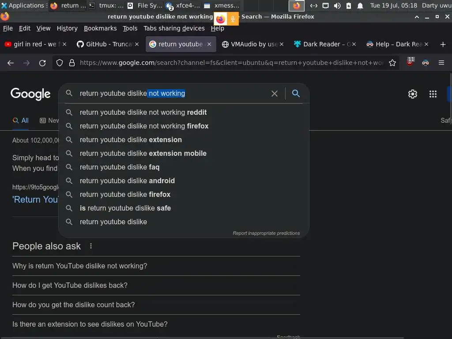Expand 'Why is return YouTube dislike not working?'
The height and width of the screenshot is (339, 452).
[x=156, y=266]
